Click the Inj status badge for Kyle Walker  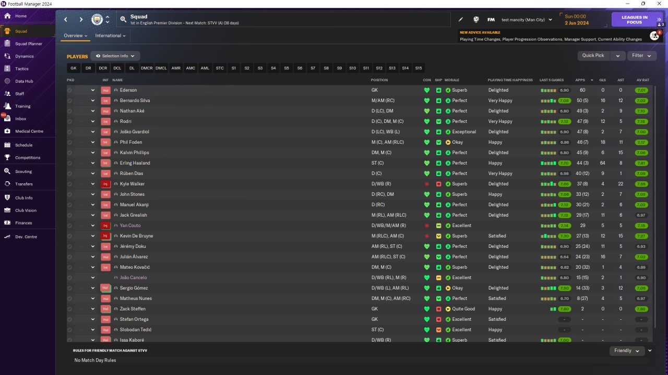pyautogui.click(x=105, y=184)
